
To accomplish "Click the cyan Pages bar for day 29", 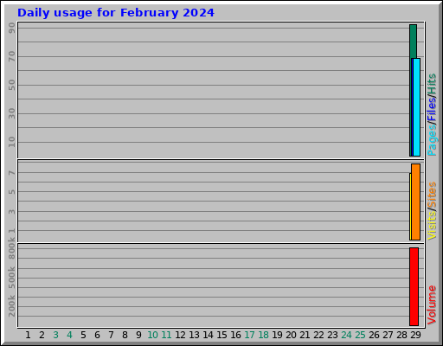I will pyautogui.click(x=417, y=107).
